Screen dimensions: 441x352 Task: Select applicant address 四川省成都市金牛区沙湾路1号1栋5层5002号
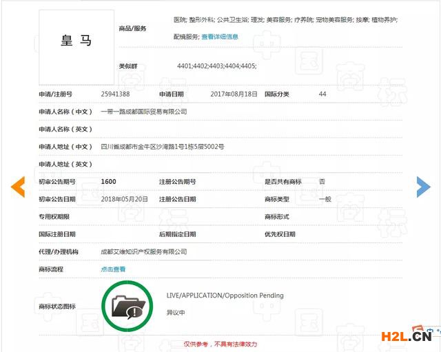point(163,147)
